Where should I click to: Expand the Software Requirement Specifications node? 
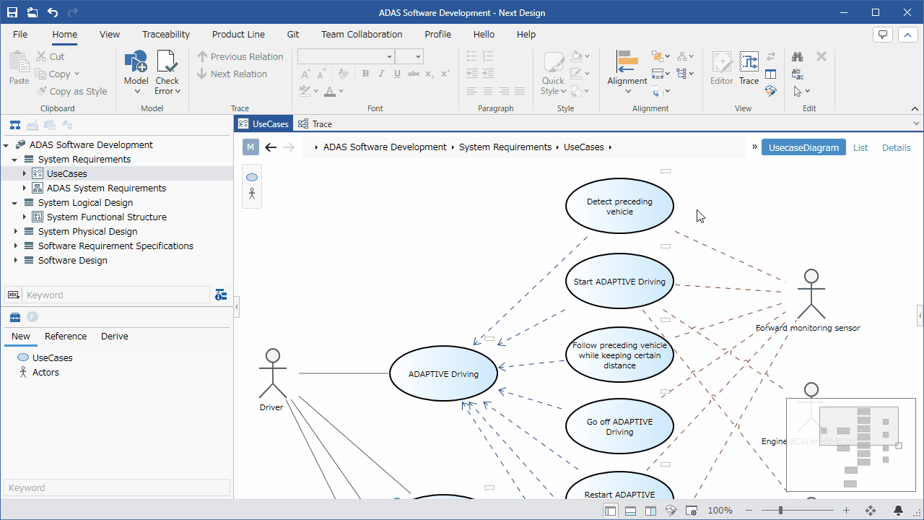tap(15, 246)
